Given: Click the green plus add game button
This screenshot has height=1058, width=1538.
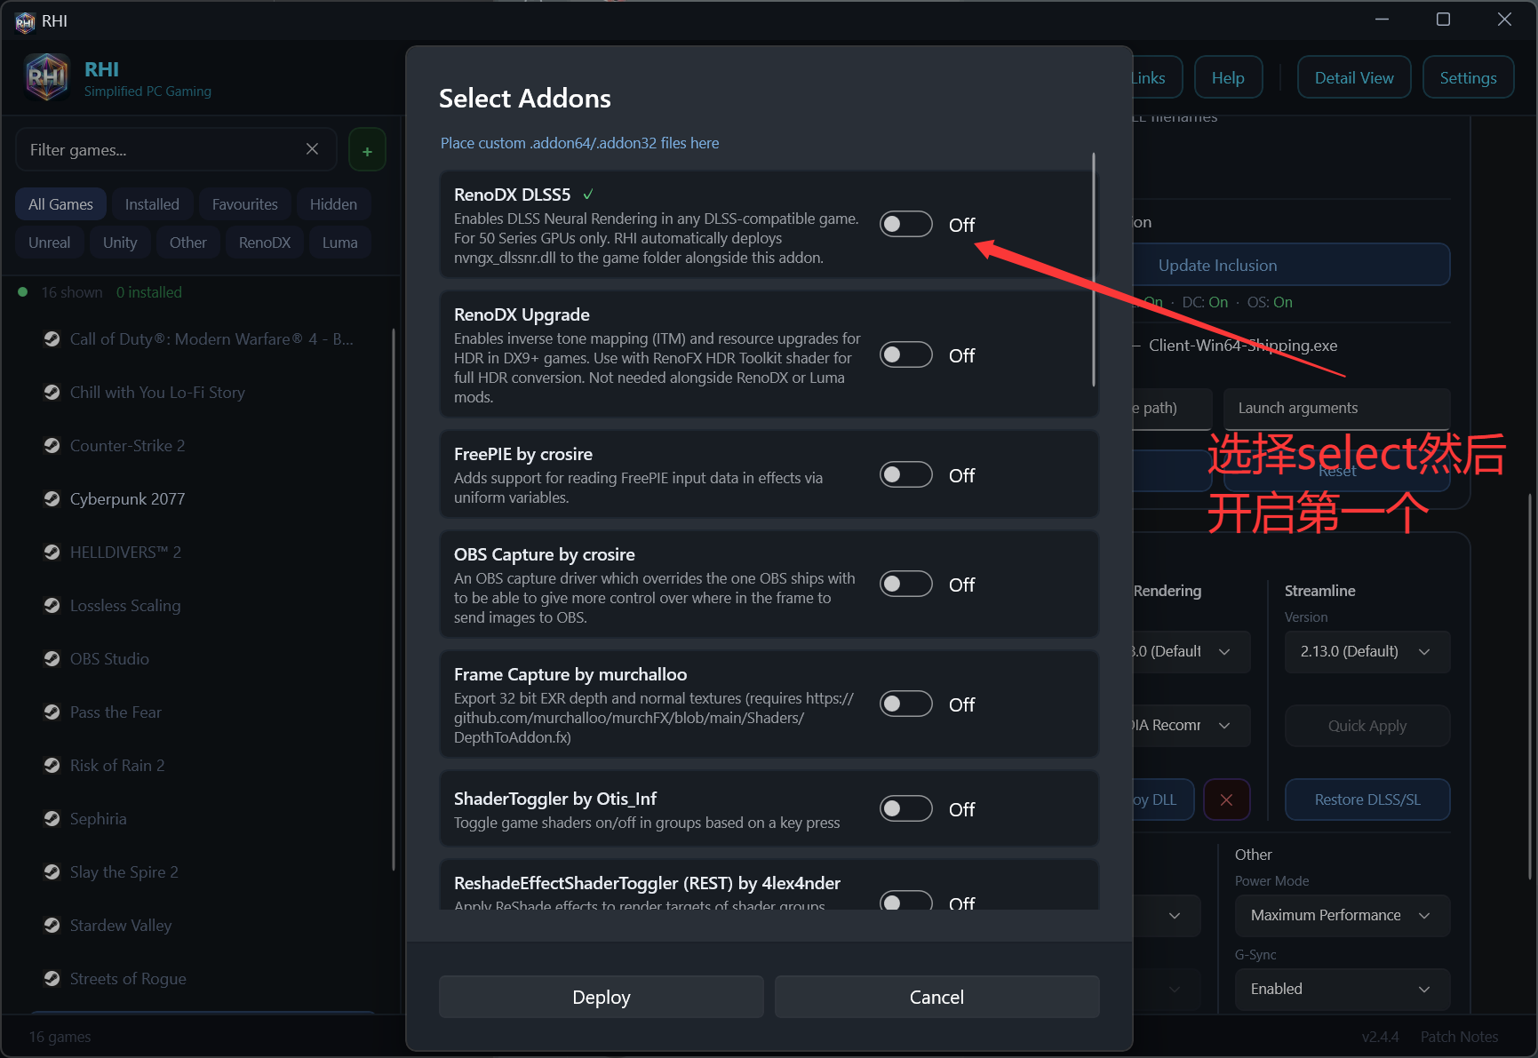Looking at the screenshot, I should click(367, 150).
